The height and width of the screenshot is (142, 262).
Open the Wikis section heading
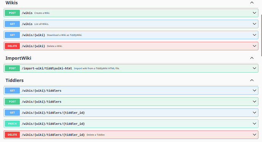tap(11, 3)
